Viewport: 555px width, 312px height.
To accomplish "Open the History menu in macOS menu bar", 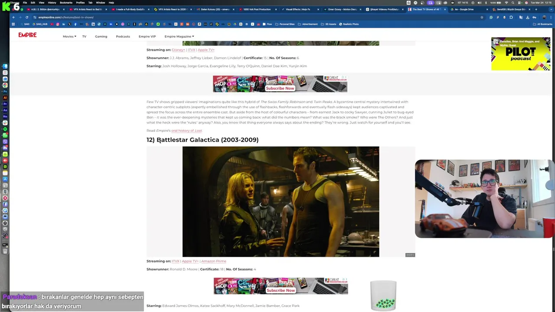I will pyautogui.click(x=52, y=3).
